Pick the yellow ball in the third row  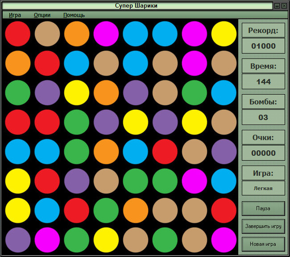(77, 92)
